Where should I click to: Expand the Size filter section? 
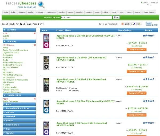[x=19, y=129]
